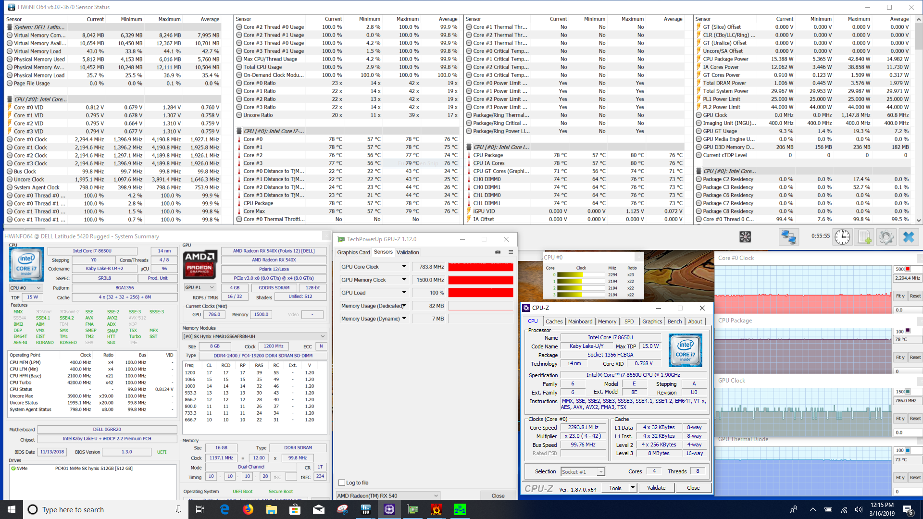Open the AMD Radeon RX 540 selector
Screen dimensions: 923x519
[388, 495]
